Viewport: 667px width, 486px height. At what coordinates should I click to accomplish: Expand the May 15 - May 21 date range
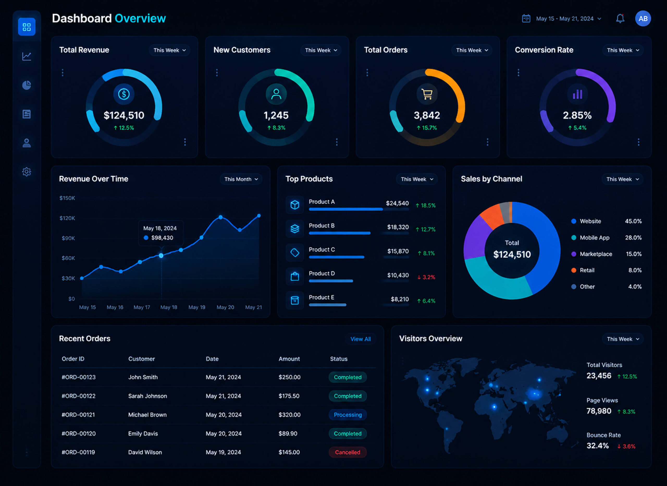[569, 19]
